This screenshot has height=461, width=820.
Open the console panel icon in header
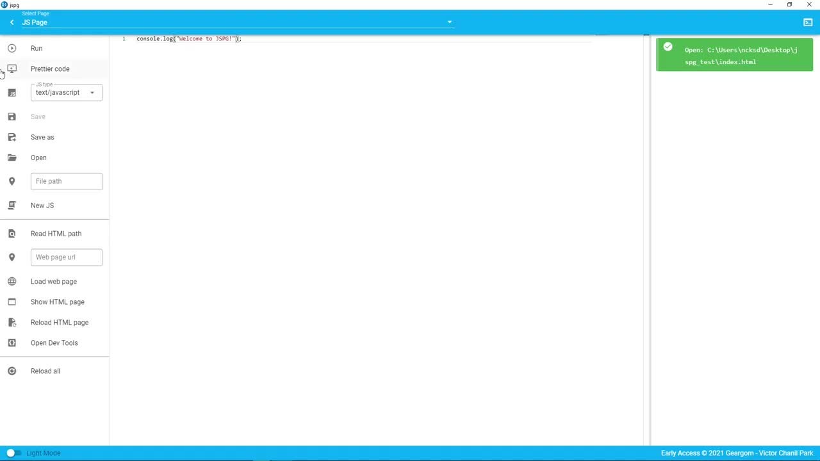pos(808,22)
